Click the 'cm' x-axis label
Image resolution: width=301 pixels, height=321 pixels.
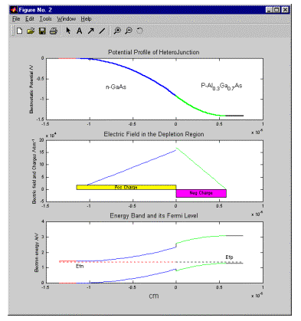[154, 296]
